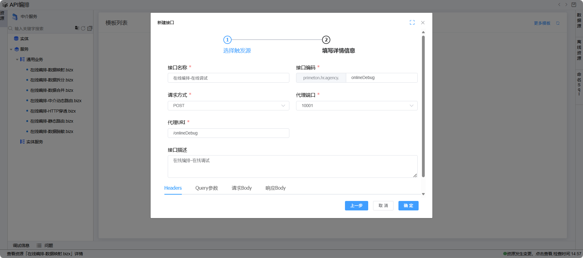Switch to the Query参数 tab
Image resolution: width=583 pixels, height=258 pixels.
tap(207, 188)
